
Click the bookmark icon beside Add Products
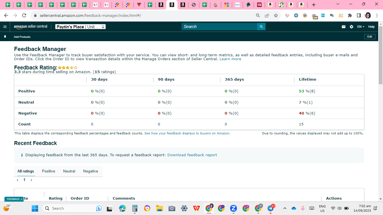5,37
